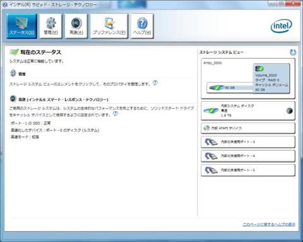The width and height of the screenshot is (303, 242).
Task: Click the gear icon beside 管理 heading
Action: pyautogui.click(x=13, y=73)
